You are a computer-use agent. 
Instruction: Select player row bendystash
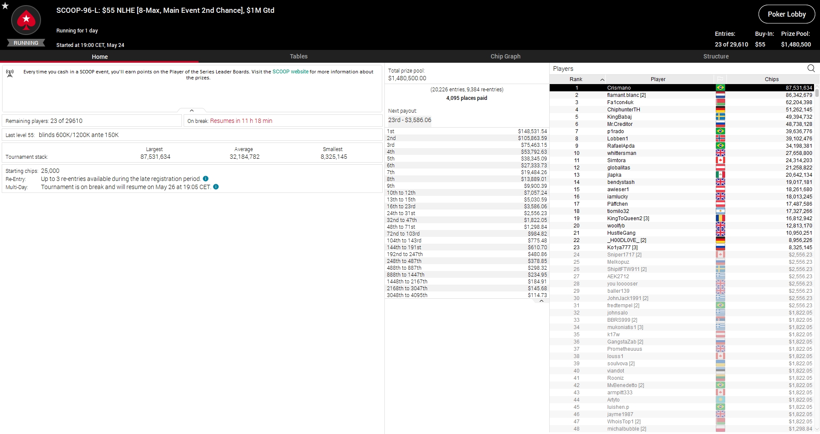(x=682, y=182)
